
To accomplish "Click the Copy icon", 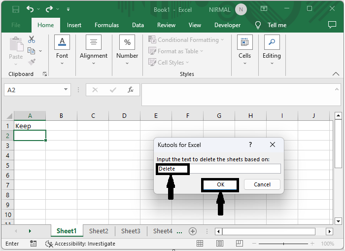I will coord(31,51).
